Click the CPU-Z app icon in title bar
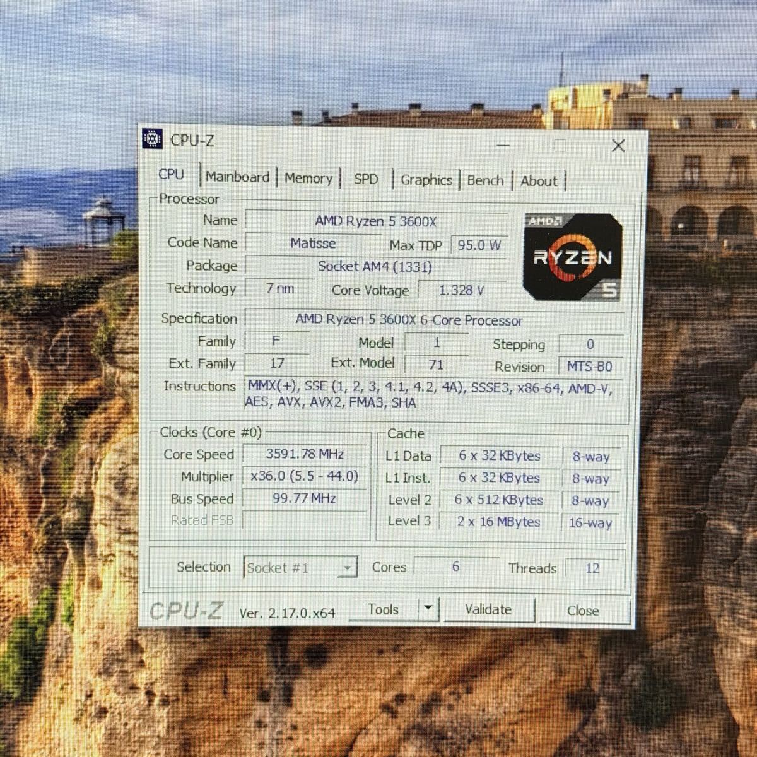This screenshot has width=757, height=757. click(153, 139)
